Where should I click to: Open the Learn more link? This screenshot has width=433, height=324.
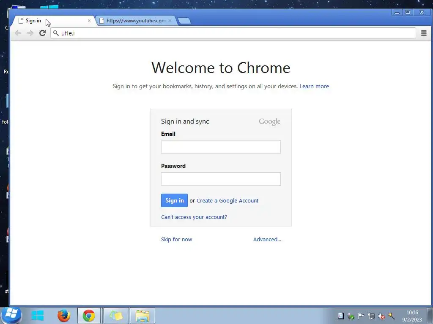[x=314, y=86]
